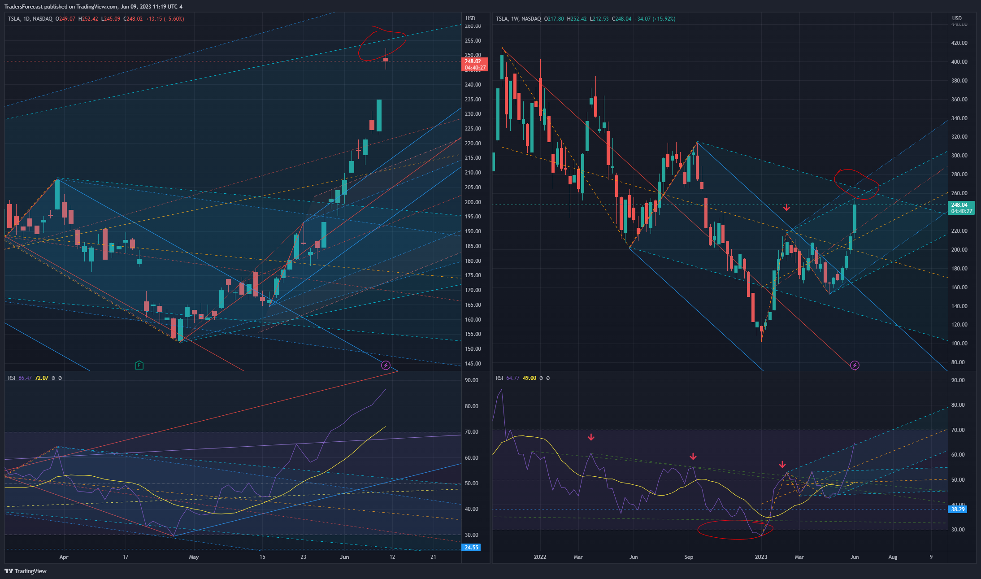
Task: Click the 340.00 price on weekly price axis
Action: click(x=959, y=118)
